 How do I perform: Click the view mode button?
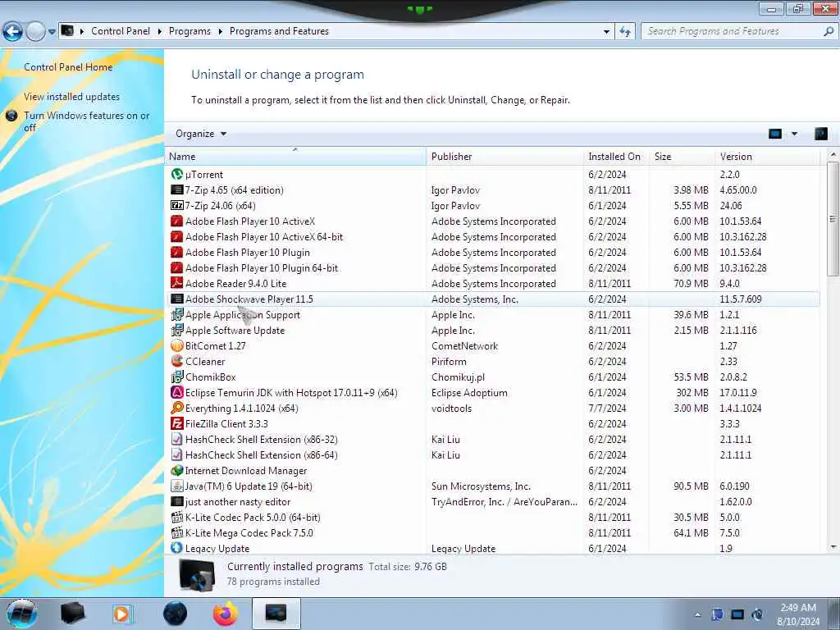pos(775,134)
